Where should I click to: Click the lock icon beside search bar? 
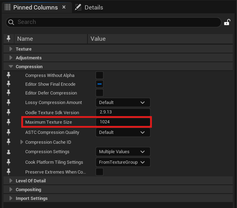pos(227,22)
